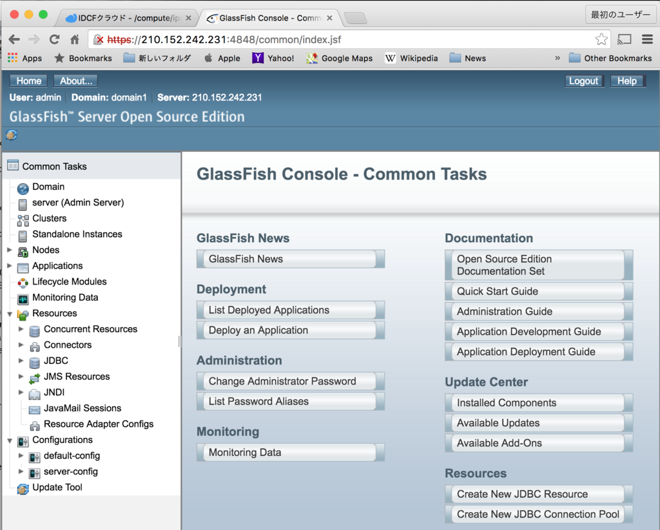Go to browser home page icon
This screenshot has width=660, height=530.
[75, 39]
